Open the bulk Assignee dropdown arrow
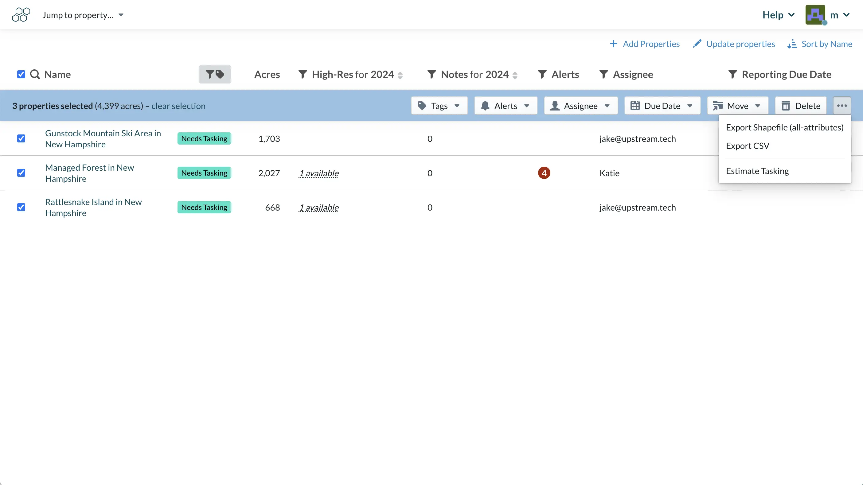This screenshot has width=863, height=485. (x=607, y=106)
